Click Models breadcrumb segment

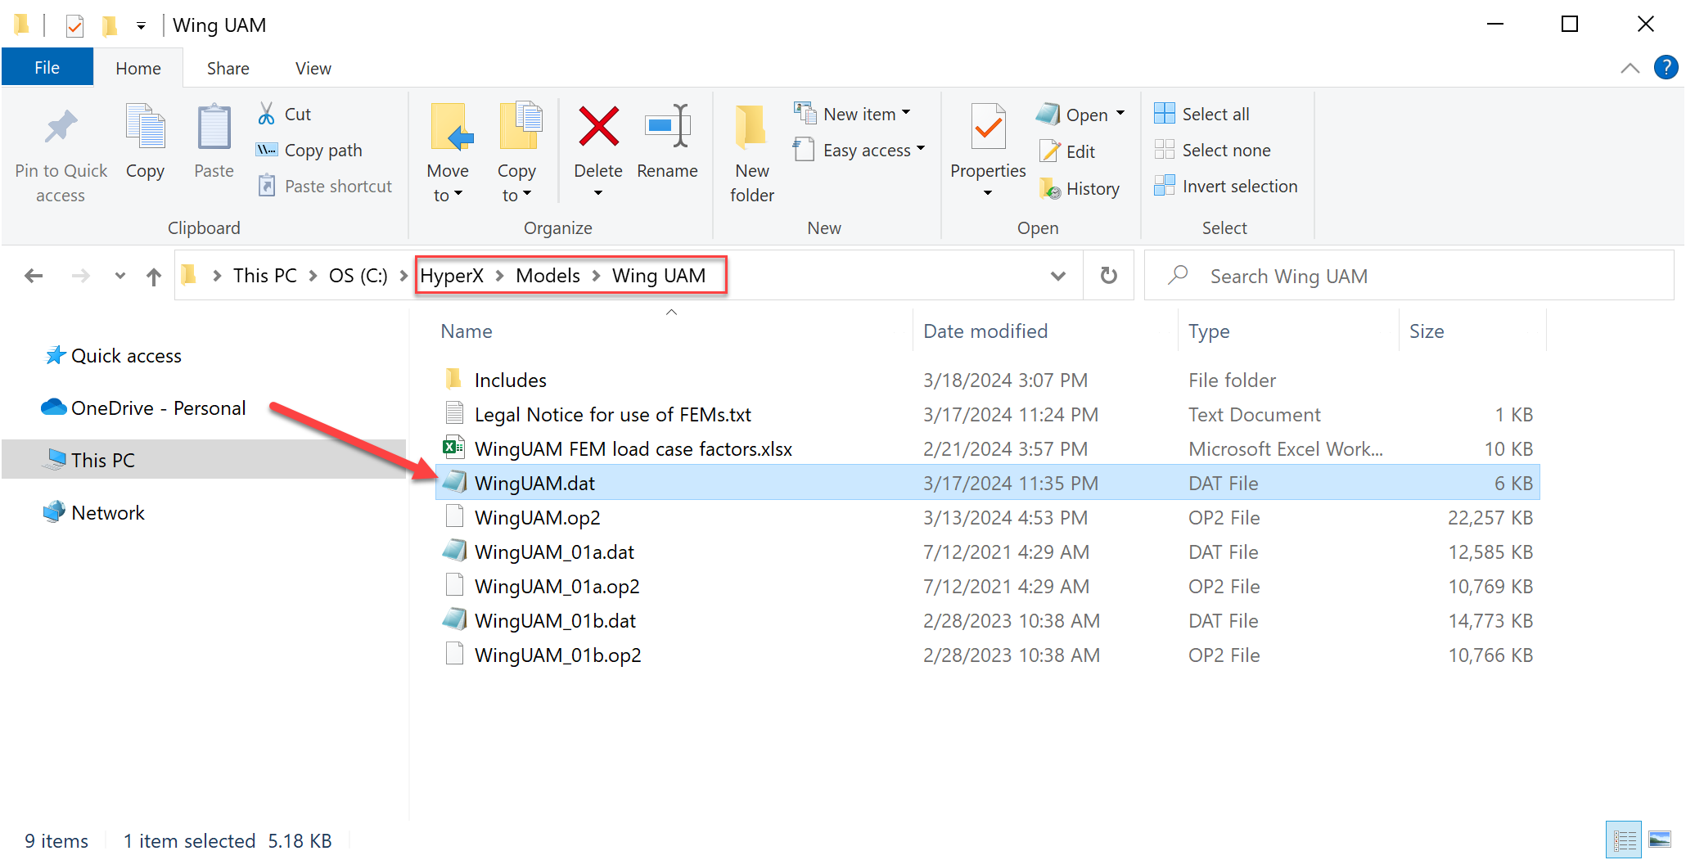[x=548, y=276]
